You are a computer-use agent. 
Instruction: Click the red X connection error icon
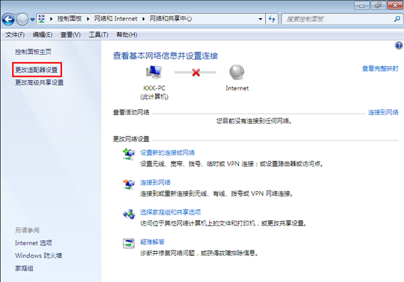click(196, 72)
